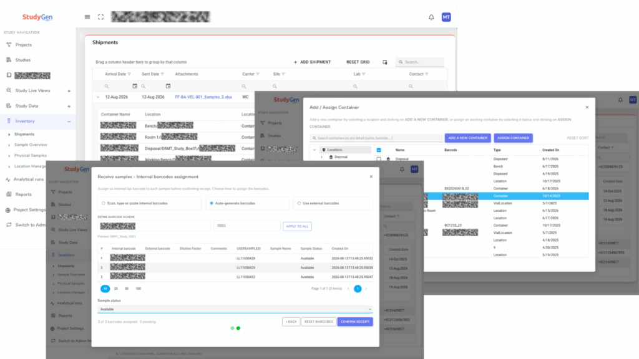The height and width of the screenshot is (359, 639).
Task: Open notifications bell in the Shipments window
Action: pos(431,17)
